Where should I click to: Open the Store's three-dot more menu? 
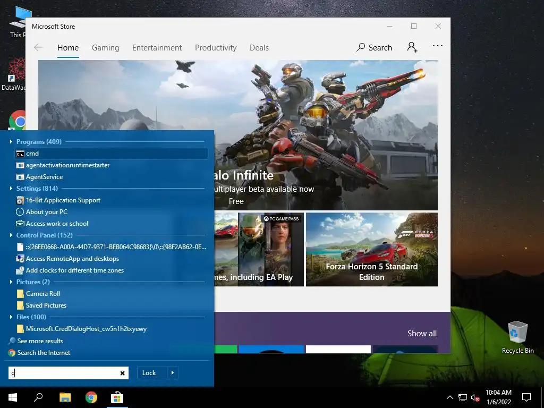coord(438,46)
